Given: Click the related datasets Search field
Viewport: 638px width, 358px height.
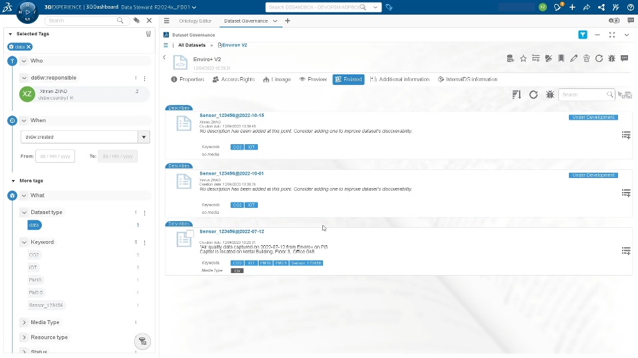Looking at the screenshot, I should point(586,95).
